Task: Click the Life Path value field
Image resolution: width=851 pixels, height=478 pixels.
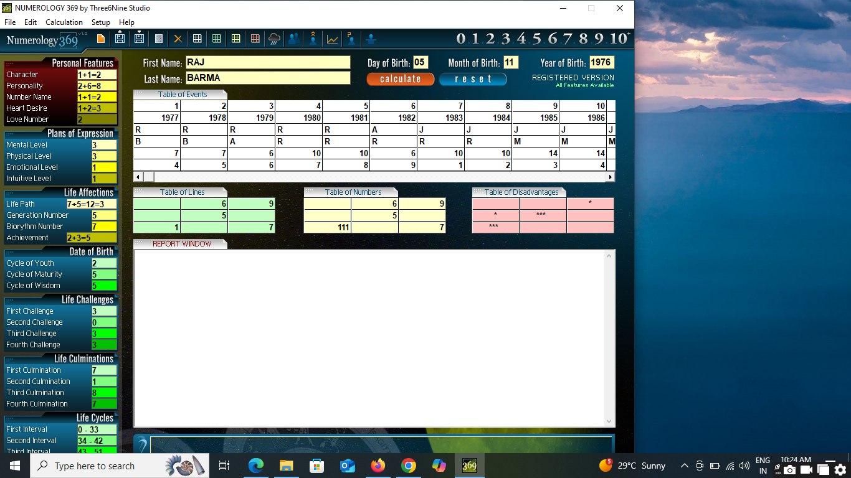Action: [x=91, y=204]
